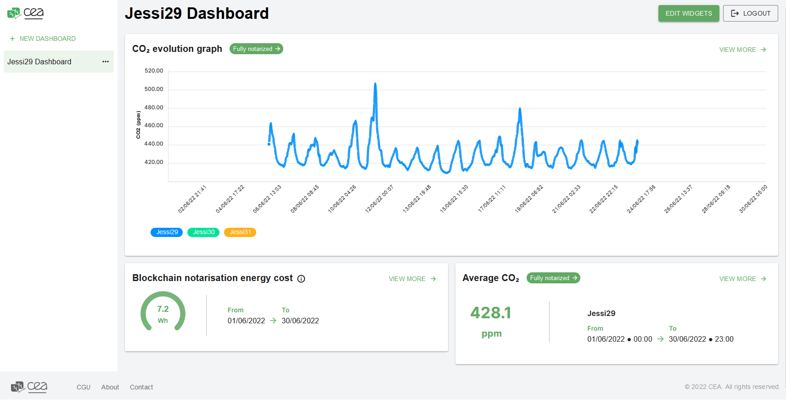786x400 pixels.
Task: Click the CO2 (ppm) axis title
Action: coord(138,124)
